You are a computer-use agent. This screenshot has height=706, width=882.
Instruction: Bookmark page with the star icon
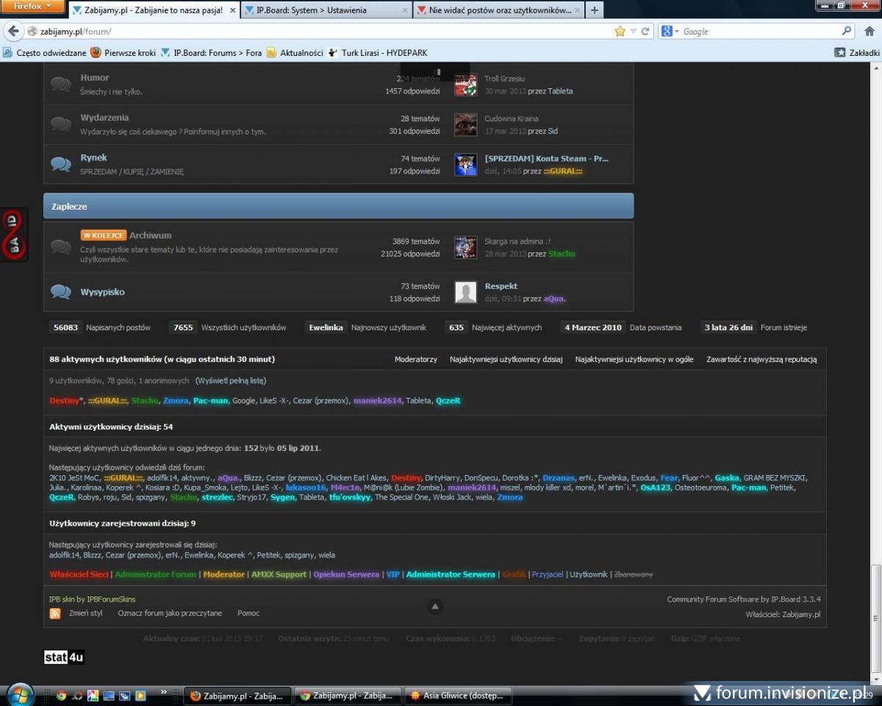[620, 32]
